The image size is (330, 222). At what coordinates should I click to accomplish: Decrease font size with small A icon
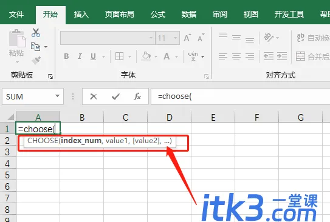[x=201, y=38]
